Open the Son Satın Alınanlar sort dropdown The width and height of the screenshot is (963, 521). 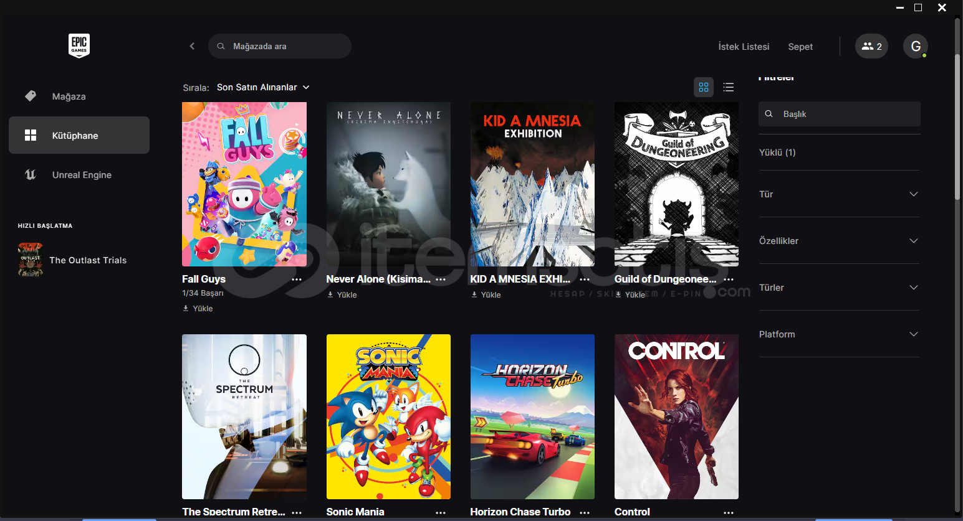[x=263, y=87]
